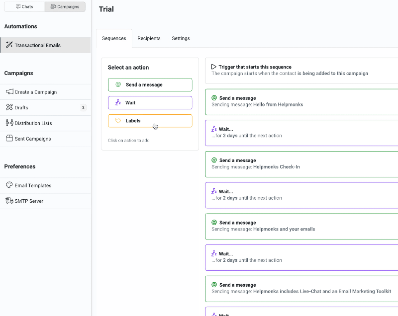Select Transactional Emails in sidebar
The height and width of the screenshot is (316, 398).
45,45
